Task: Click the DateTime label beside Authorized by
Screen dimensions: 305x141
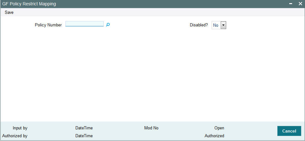Action: pos(84,136)
